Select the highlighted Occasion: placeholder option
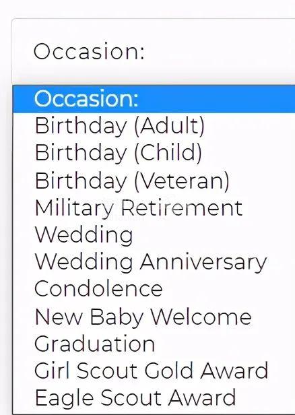 pyautogui.click(x=154, y=99)
